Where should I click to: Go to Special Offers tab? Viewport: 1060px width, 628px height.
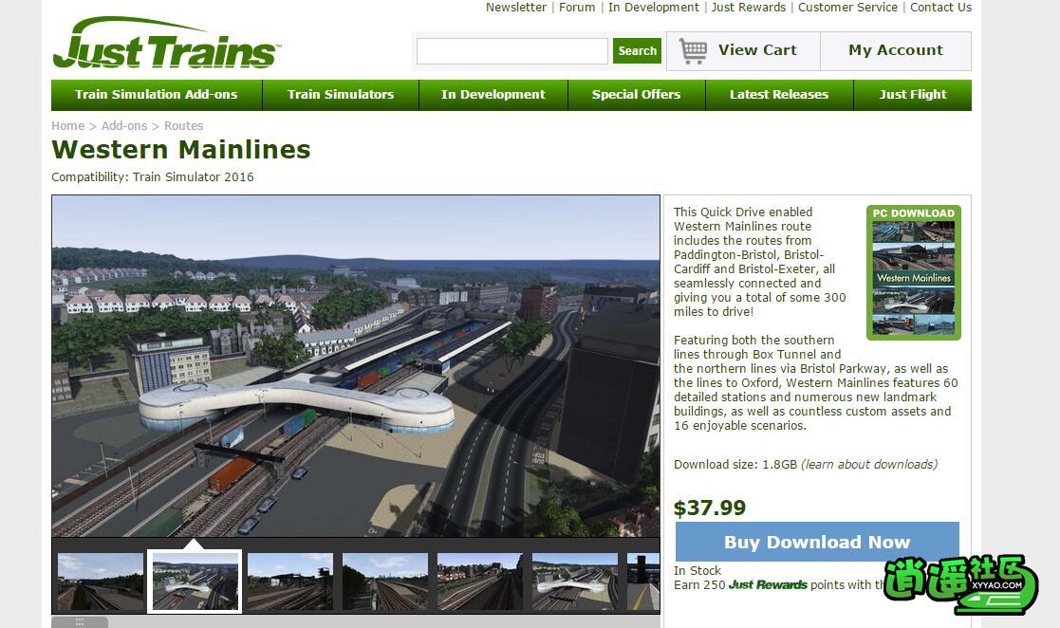click(636, 95)
